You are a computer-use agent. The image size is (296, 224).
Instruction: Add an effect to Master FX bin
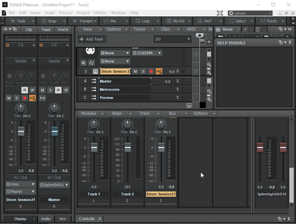click(67, 45)
